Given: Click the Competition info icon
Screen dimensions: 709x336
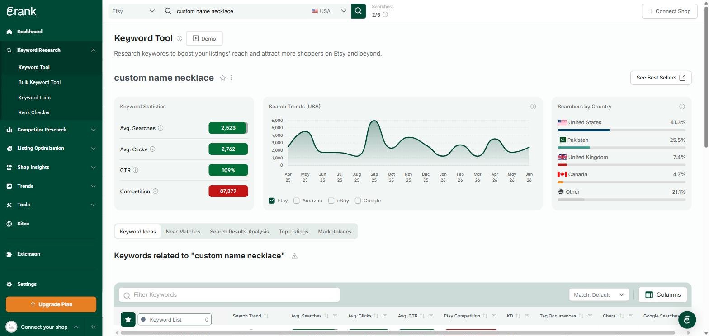Looking at the screenshot, I should (x=155, y=191).
